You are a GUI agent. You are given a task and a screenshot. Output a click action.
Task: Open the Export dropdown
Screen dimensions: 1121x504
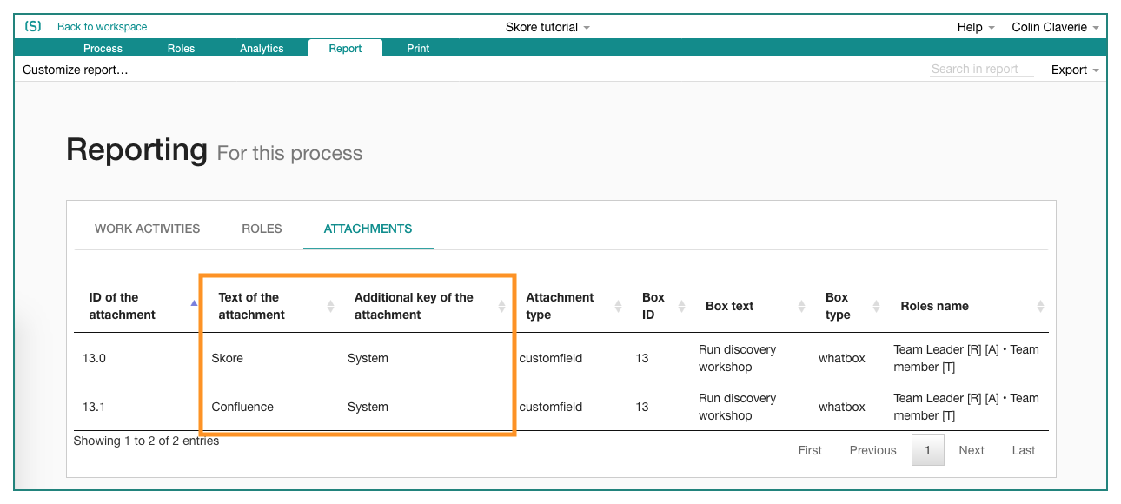point(1075,70)
